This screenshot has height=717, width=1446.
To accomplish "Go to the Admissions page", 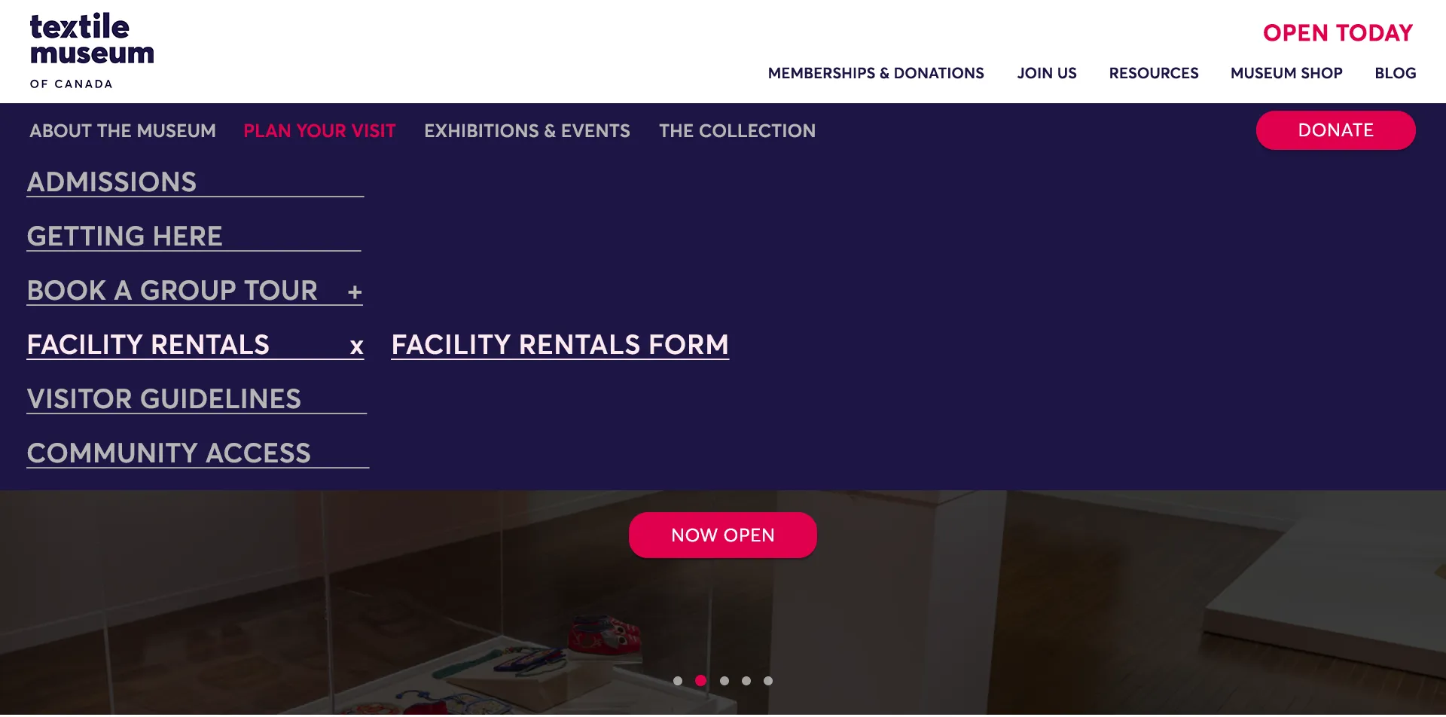I will 111,182.
